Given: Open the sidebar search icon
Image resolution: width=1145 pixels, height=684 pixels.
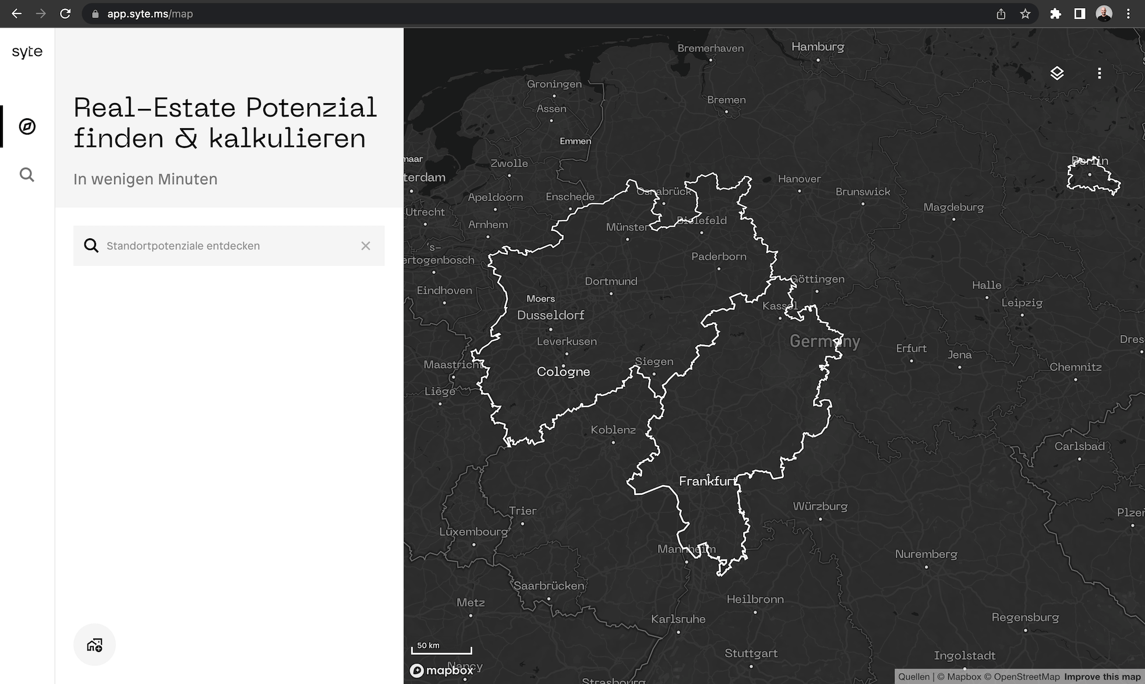Looking at the screenshot, I should (27, 175).
